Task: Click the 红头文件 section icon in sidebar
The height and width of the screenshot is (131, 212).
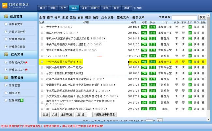Action: (6, 54)
